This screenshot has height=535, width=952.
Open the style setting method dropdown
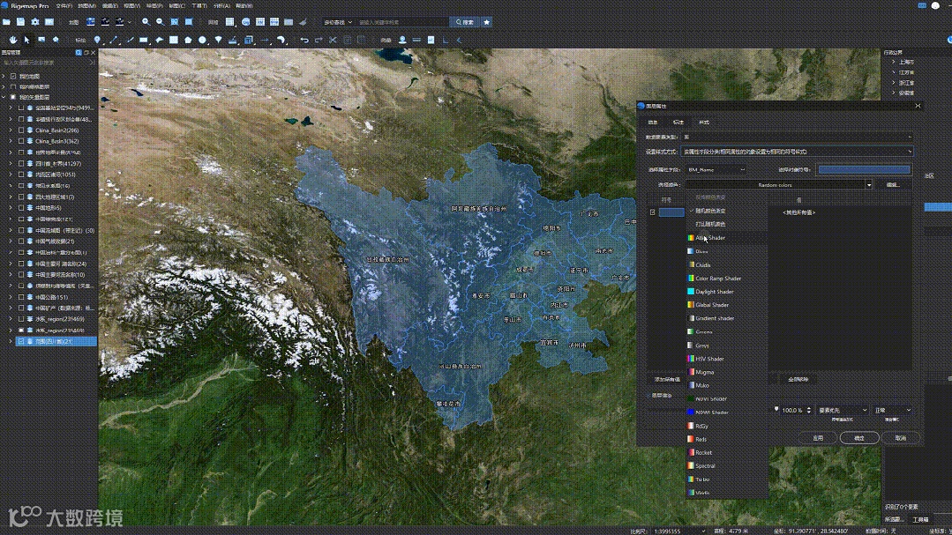click(x=798, y=152)
